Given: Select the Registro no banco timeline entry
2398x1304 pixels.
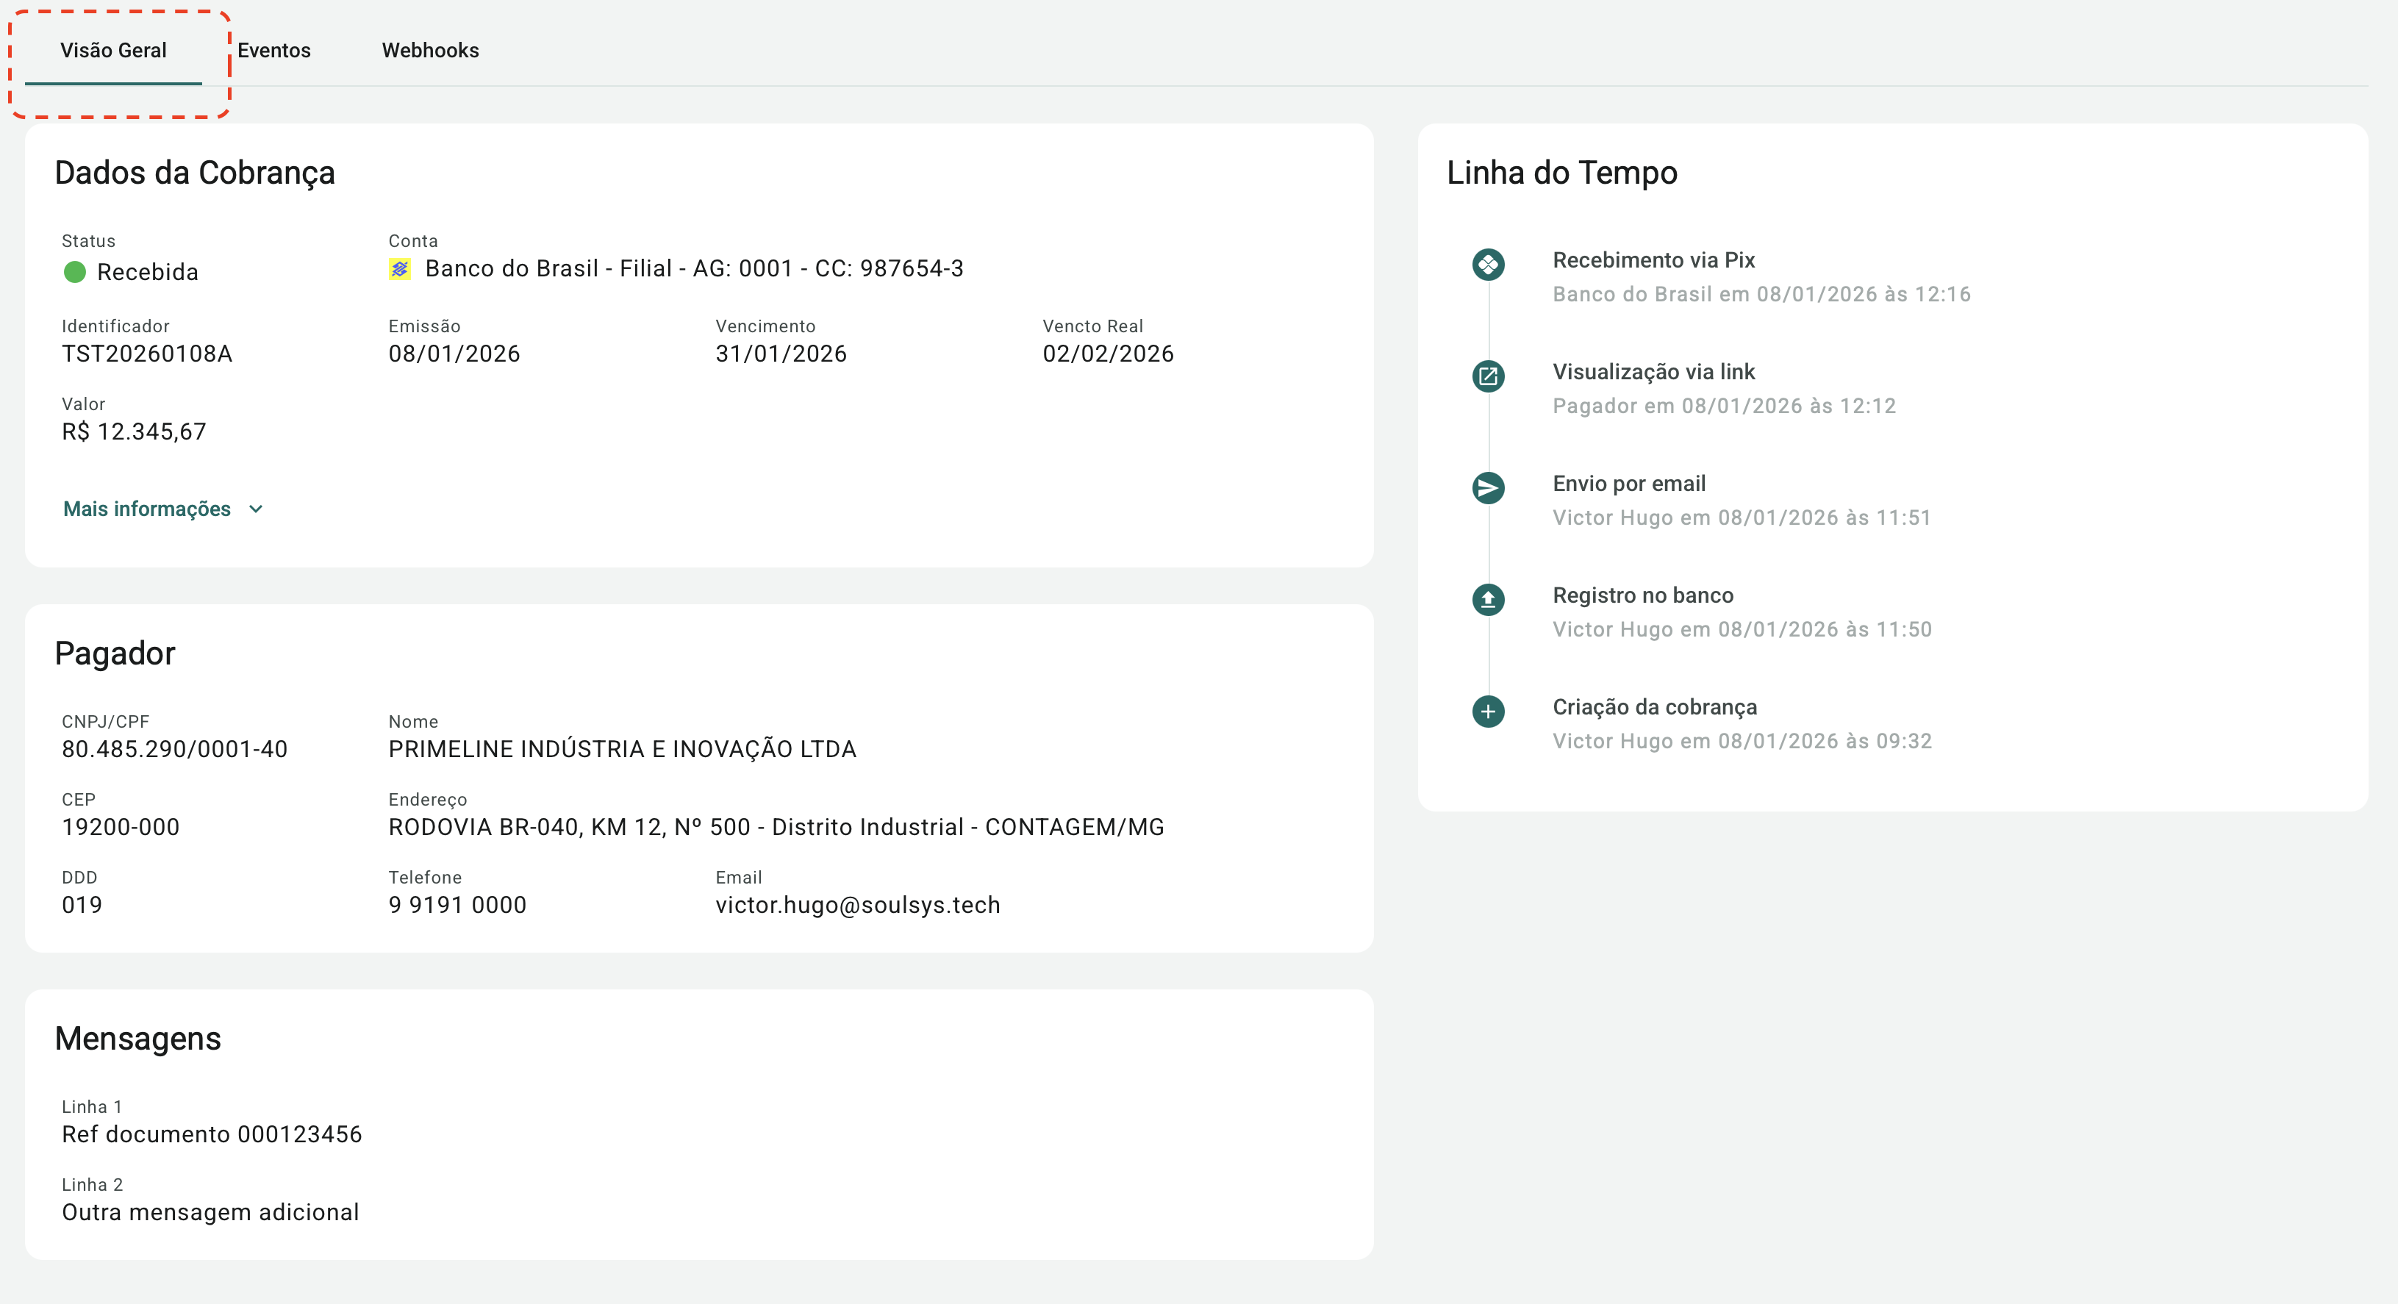Looking at the screenshot, I should (x=1642, y=595).
